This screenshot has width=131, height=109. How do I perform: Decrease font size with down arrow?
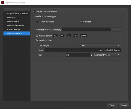point(91,56)
